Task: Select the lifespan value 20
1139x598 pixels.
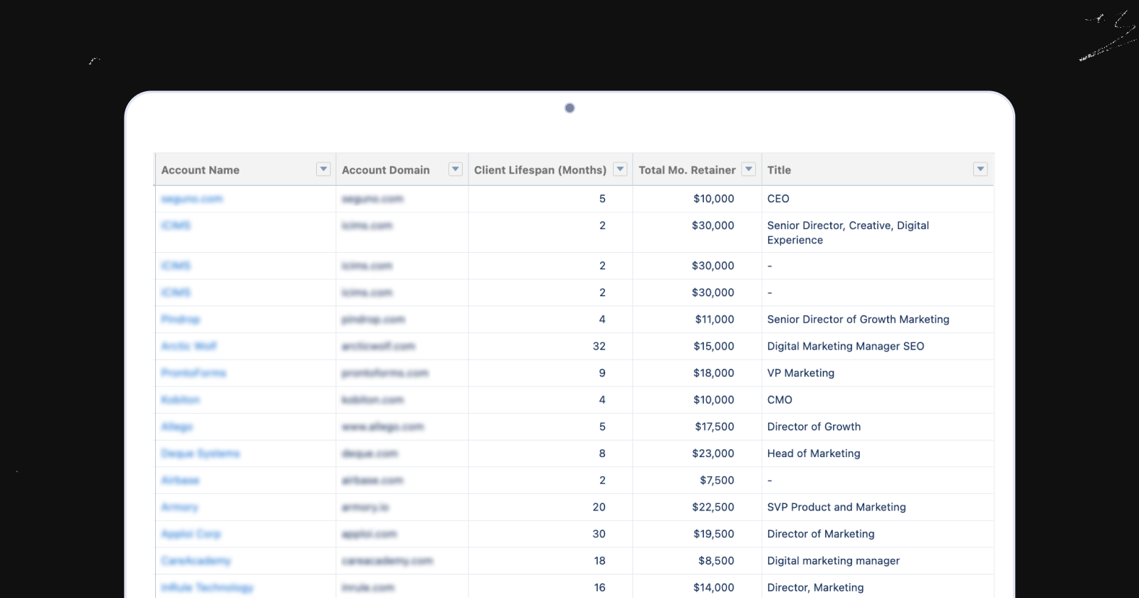Action: tap(599, 507)
